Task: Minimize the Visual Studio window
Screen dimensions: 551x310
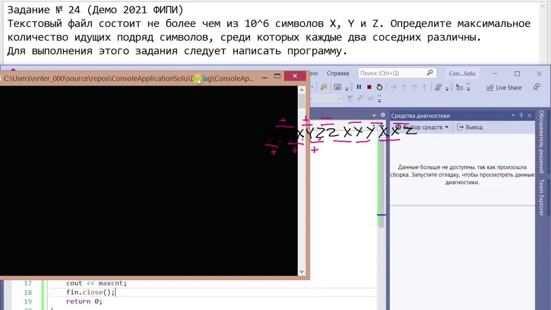Action: pos(495,74)
